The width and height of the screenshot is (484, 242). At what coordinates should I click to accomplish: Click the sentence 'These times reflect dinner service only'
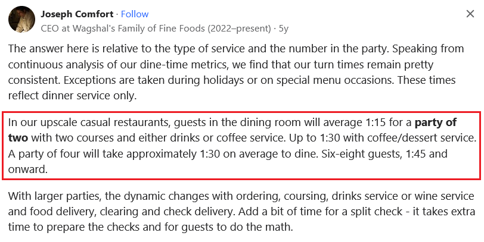tap(232, 88)
